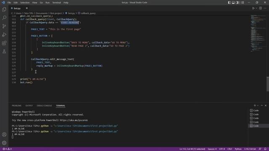Switch to the Debug Console tab
This screenshot has width=269, height=151.
pos(45,106)
